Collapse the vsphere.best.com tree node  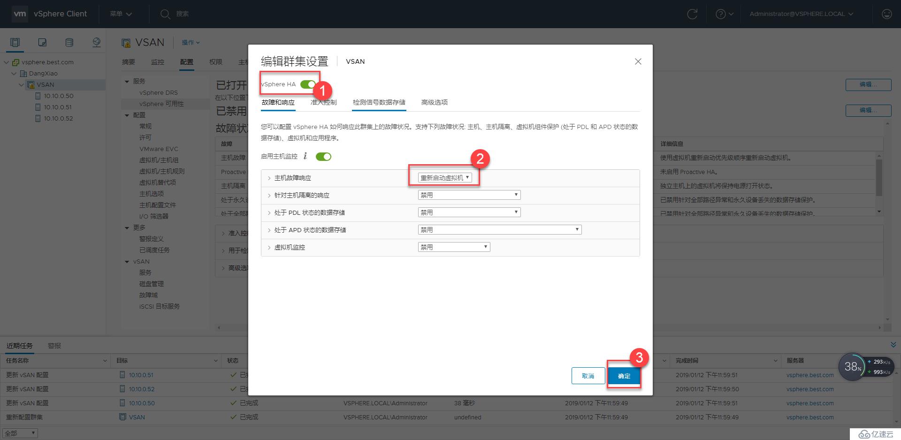[x=7, y=62]
